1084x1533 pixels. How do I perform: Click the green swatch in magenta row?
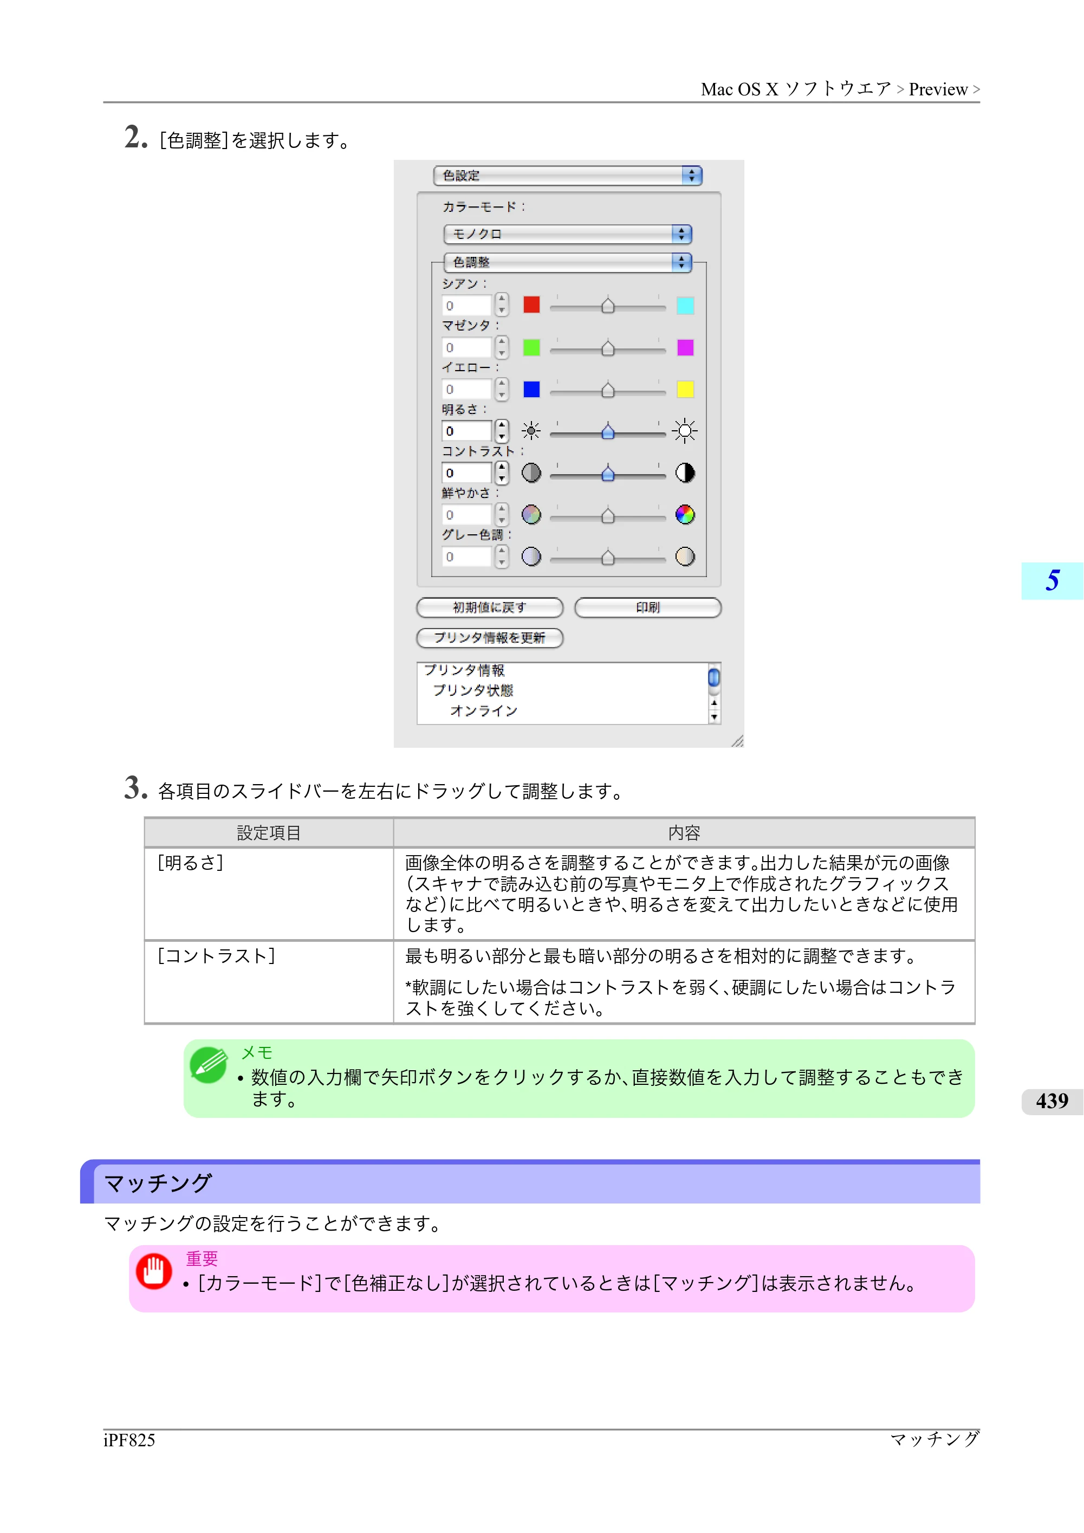(x=531, y=347)
